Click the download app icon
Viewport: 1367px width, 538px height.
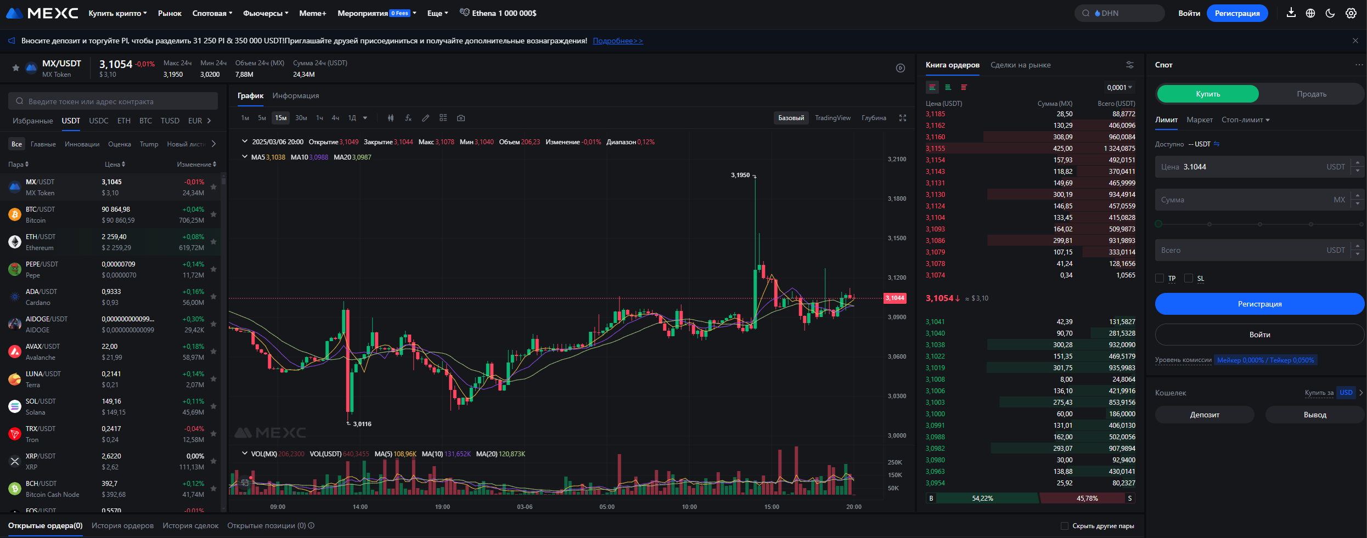pos(1291,13)
